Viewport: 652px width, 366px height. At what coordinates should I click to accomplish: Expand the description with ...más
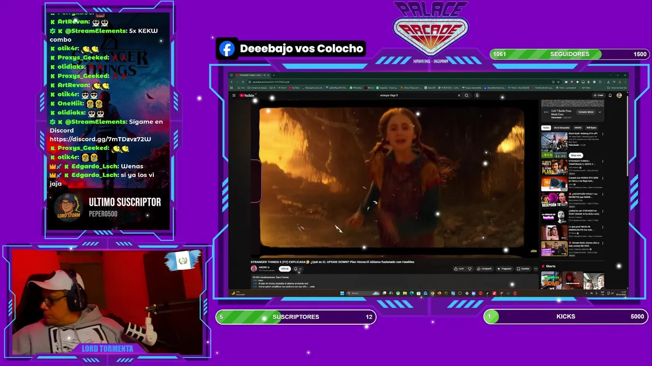[312, 287]
